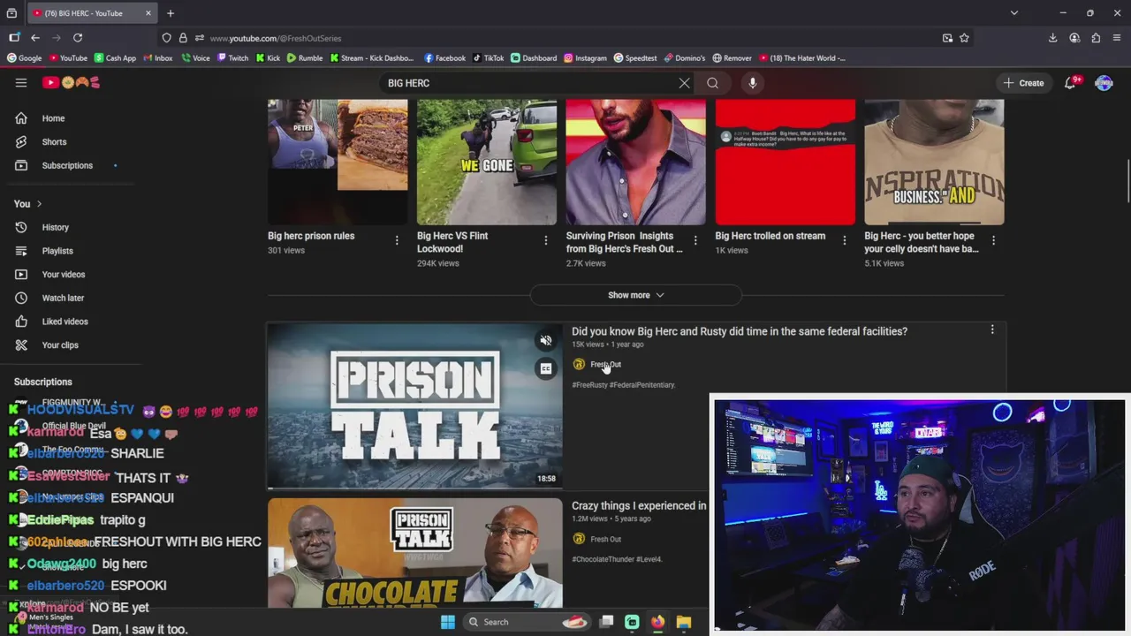Open options for Surviving Prison Insights short
The image size is (1131, 636).
coord(695,240)
